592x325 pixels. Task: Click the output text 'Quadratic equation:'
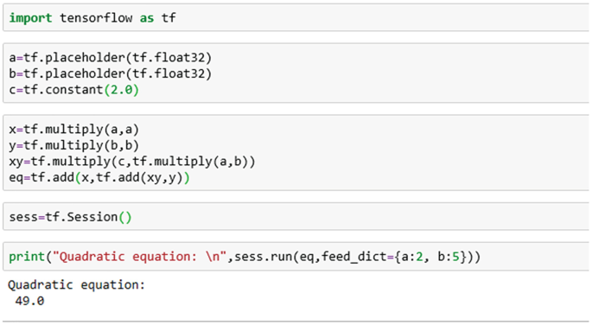coord(77,285)
